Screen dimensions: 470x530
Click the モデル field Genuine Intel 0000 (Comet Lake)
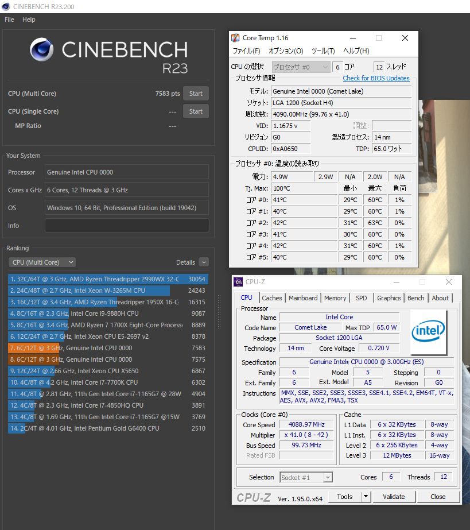[341, 91]
